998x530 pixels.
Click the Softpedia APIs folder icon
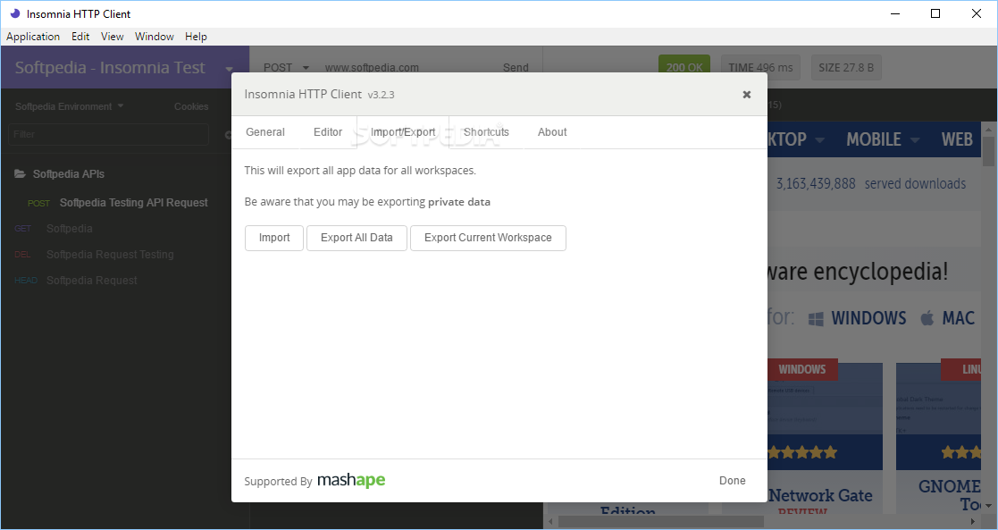tap(21, 174)
